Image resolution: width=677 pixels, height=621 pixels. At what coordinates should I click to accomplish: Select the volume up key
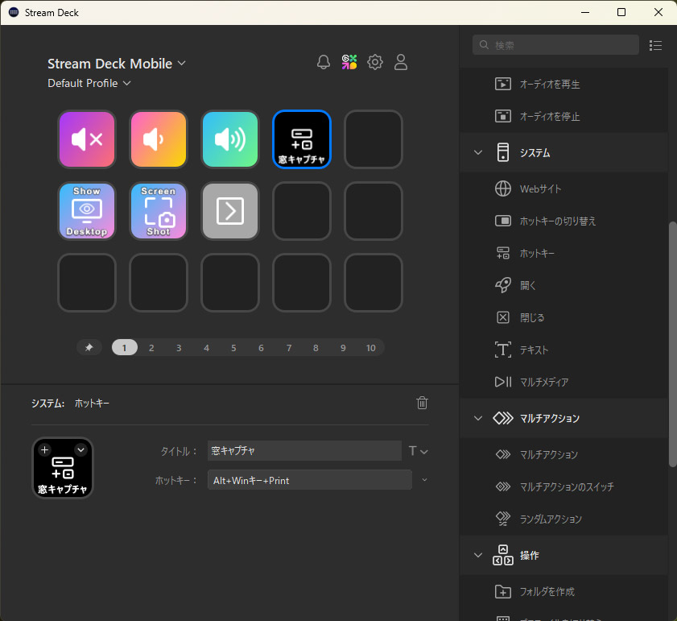[x=230, y=139]
